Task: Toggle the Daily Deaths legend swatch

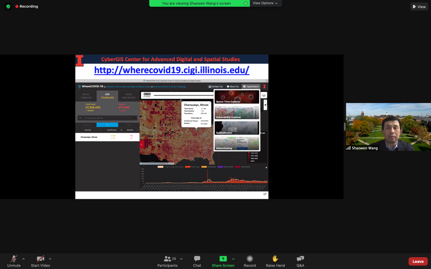Action: [220, 167]
